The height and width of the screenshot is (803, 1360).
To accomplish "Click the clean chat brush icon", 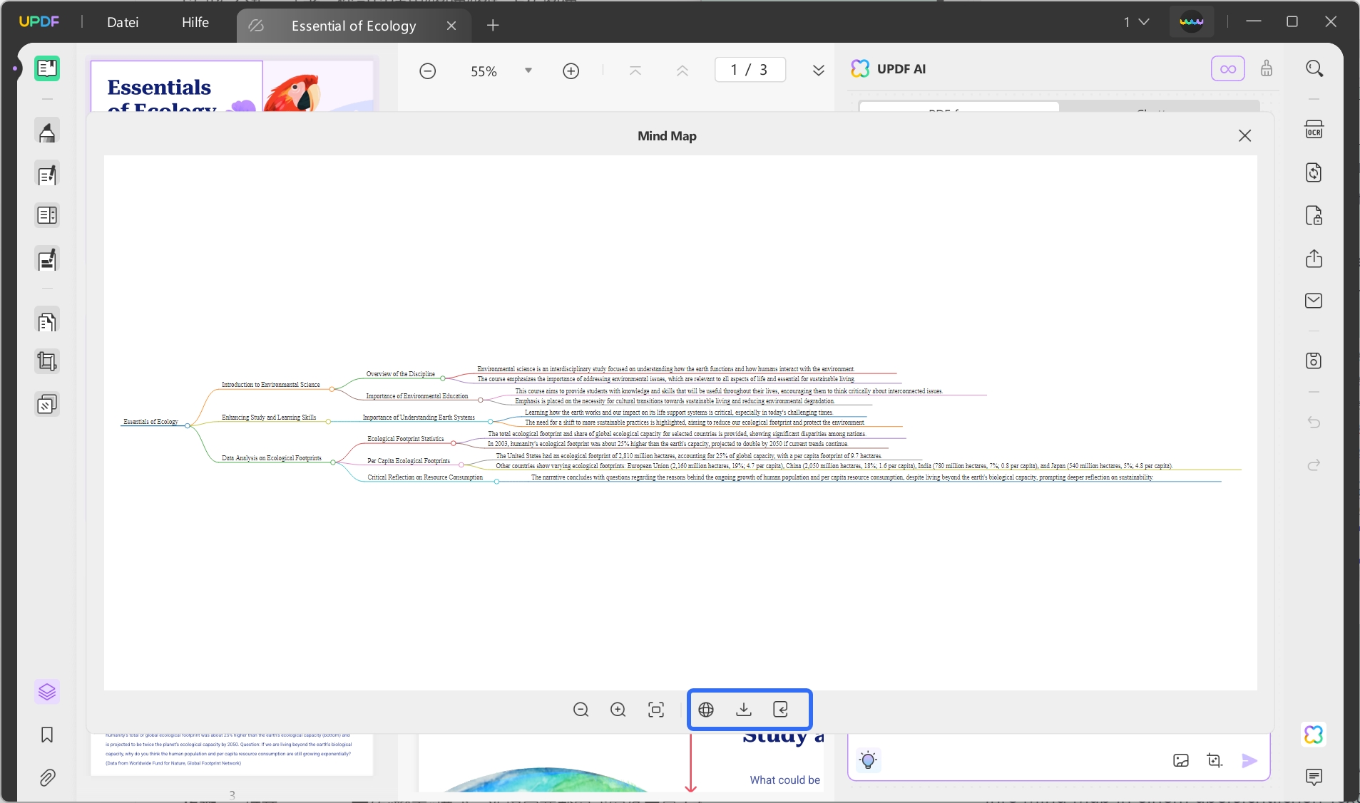I will click(1267, 68).
